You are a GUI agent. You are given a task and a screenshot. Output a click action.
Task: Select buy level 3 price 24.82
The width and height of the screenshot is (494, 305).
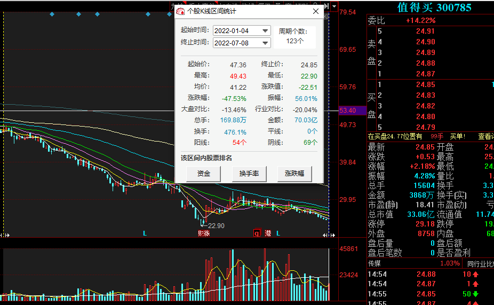425,106
